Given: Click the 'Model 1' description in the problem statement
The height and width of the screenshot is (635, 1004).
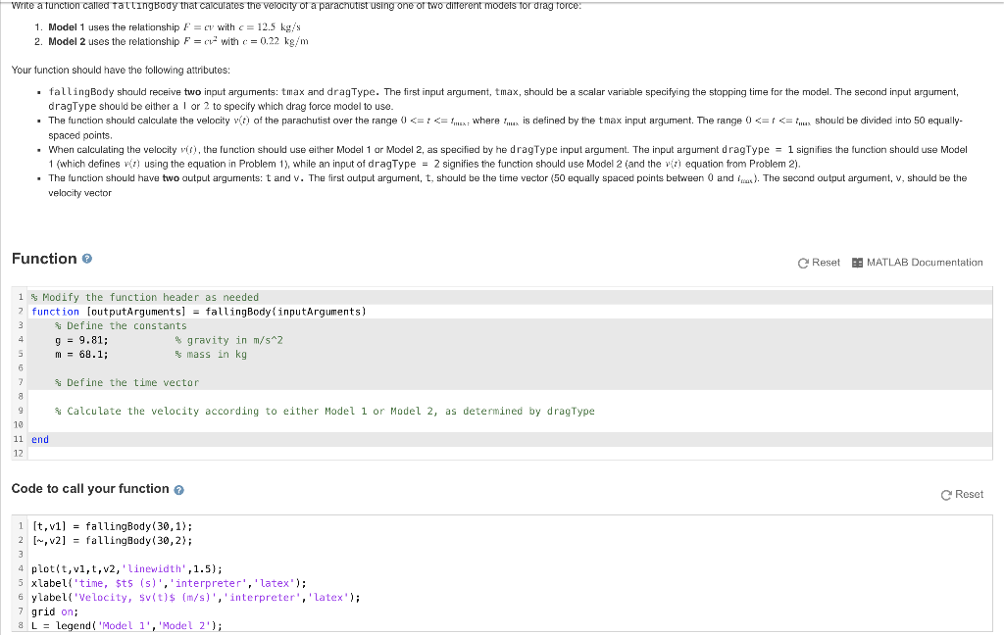Looking at the screenshot, I should (x=175, y=26).
